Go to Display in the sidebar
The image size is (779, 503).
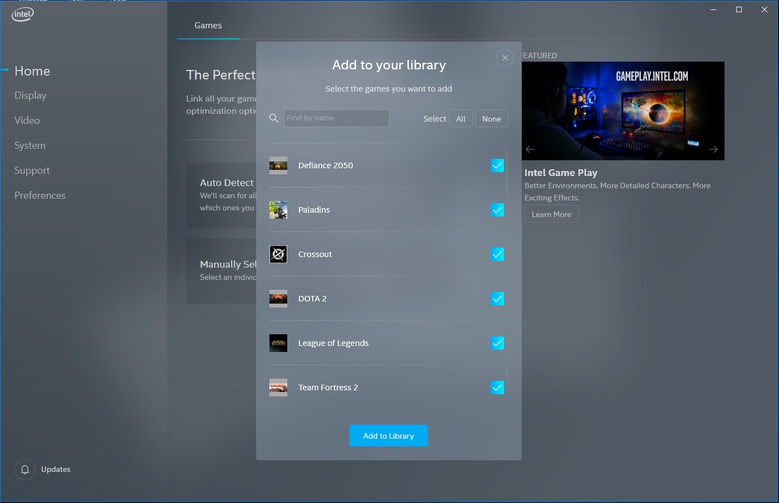[x=31, y=95]
